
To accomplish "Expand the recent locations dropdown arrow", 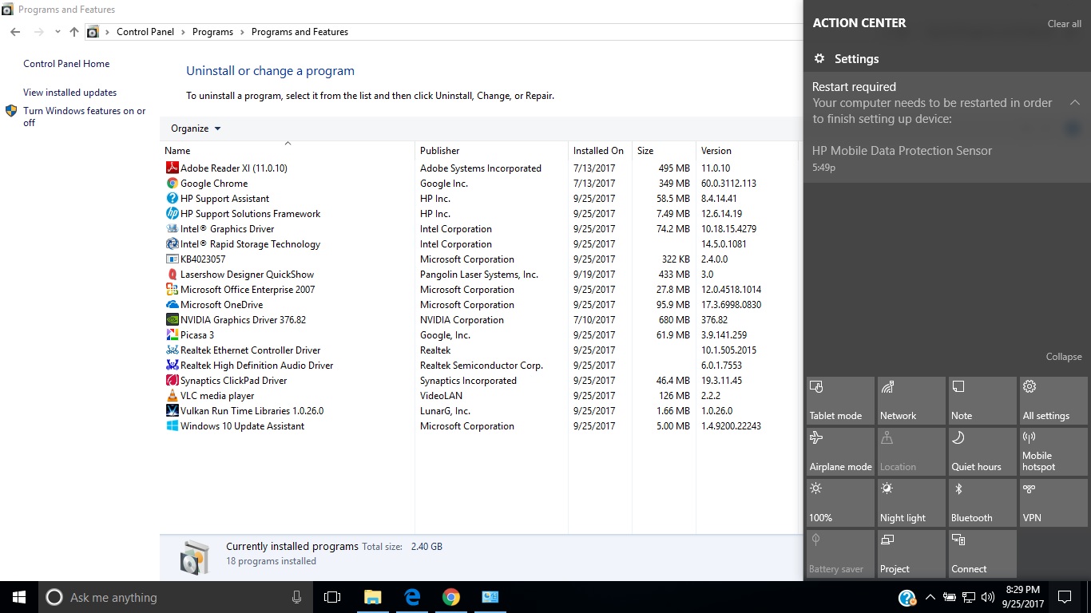I will (58, 32).
